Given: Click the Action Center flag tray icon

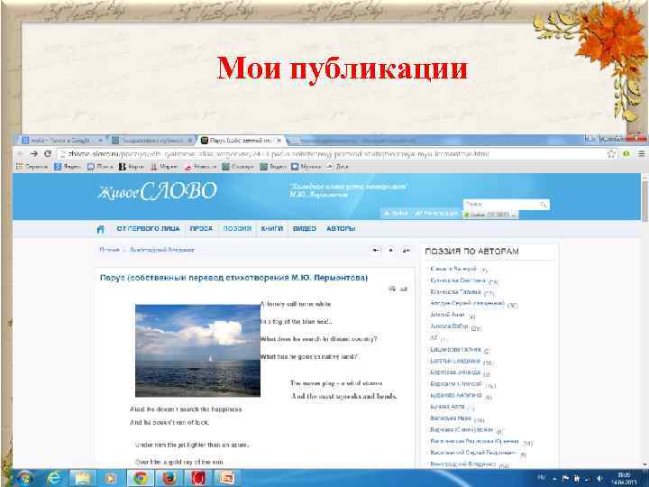Looking at the screenshot, I should tap(565, 478).
